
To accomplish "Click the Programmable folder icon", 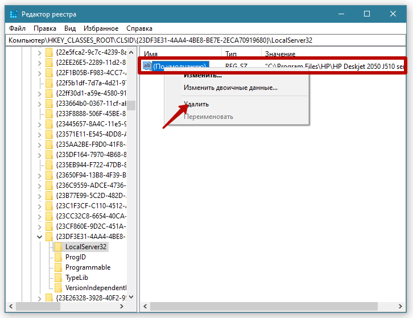I will pos(57,267).
